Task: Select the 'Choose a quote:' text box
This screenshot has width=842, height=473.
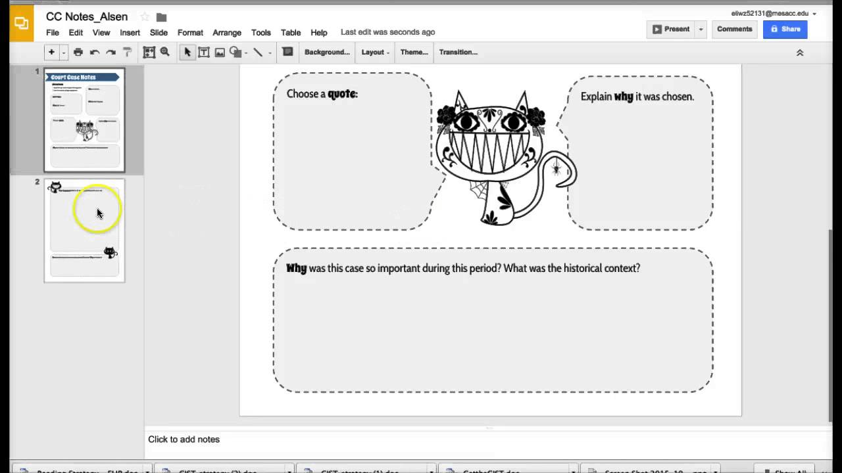Action: (352, 152)
